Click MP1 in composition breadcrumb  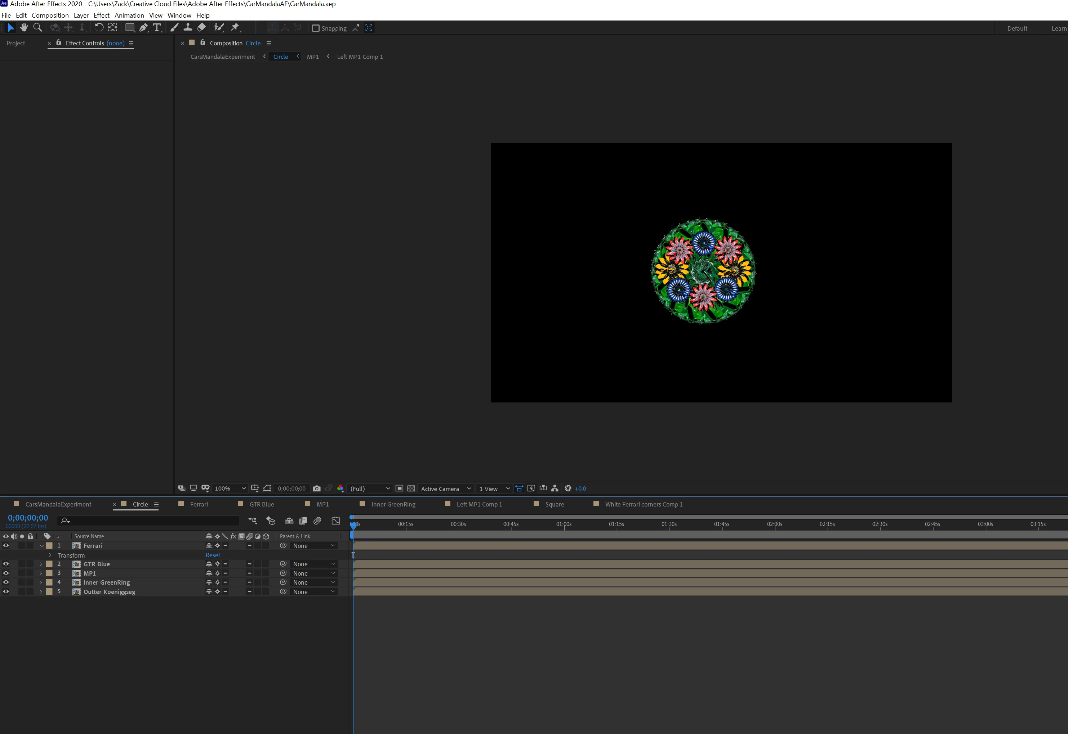pyautogui.click(x=312, y=57)
